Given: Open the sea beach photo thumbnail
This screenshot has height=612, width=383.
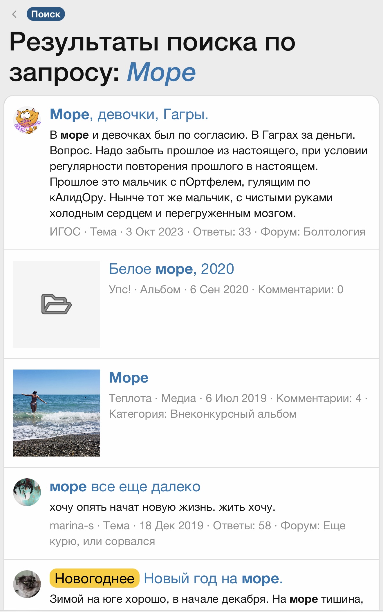Looking at the screenshot, I should click(57, 413).
